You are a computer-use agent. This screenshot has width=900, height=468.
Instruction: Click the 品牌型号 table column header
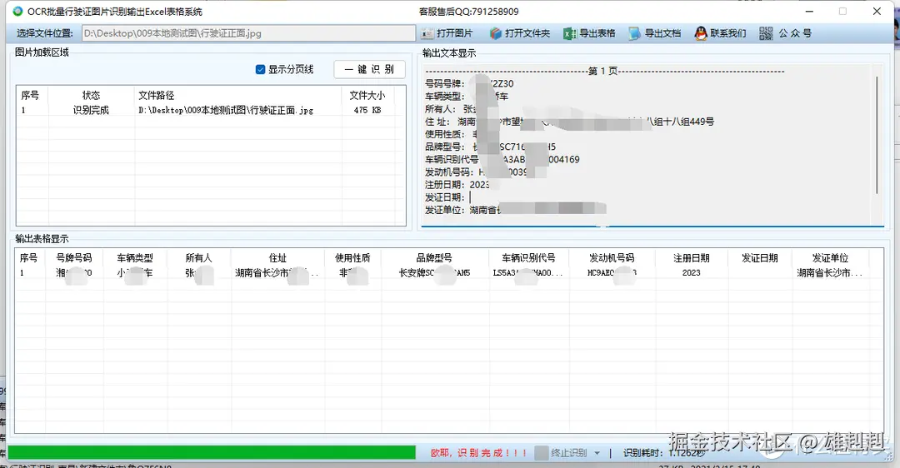point(434,258)
